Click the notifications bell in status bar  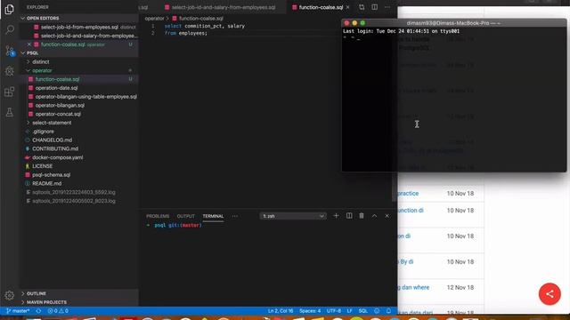(x=388, y=311)
